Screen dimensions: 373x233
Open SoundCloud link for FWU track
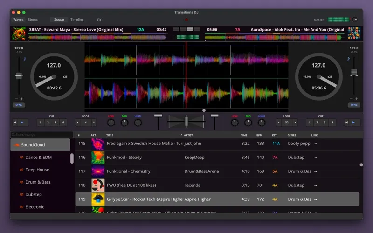(x=316, y=185)
